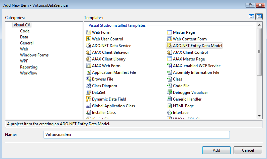
Task: Click the Add button
Action: 216,150
